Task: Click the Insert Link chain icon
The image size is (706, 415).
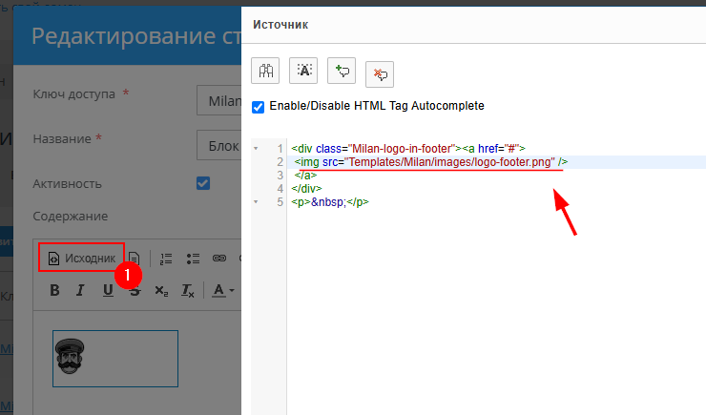Action: [x=218, y=258]
